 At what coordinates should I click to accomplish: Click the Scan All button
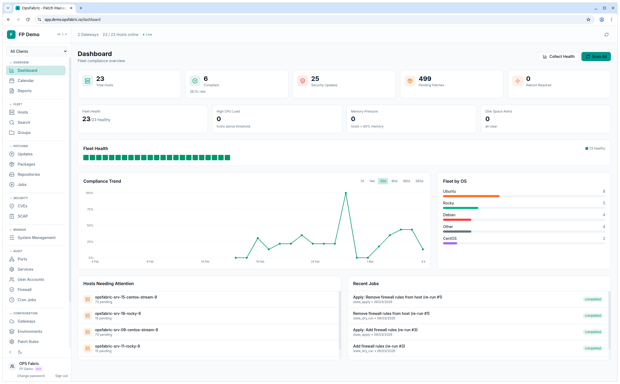[596, 56]
